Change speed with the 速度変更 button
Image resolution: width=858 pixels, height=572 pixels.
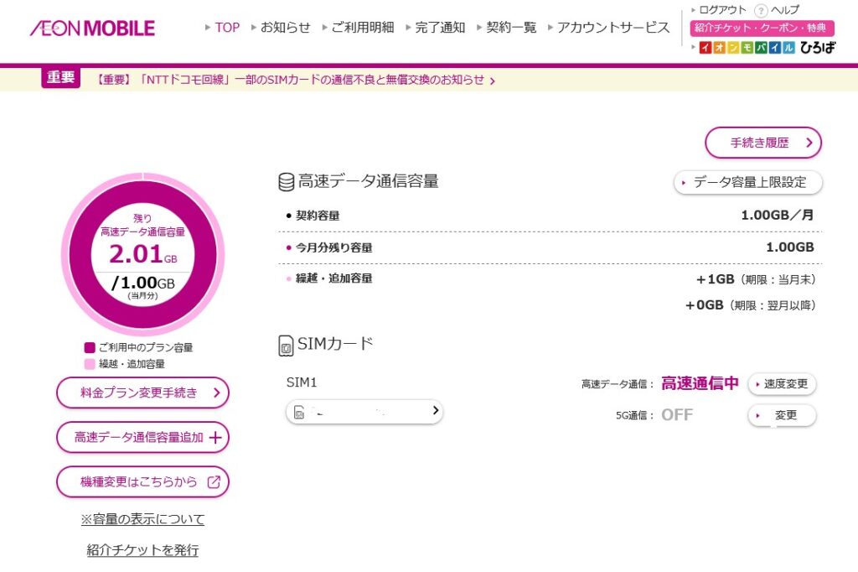click(782, 384)
